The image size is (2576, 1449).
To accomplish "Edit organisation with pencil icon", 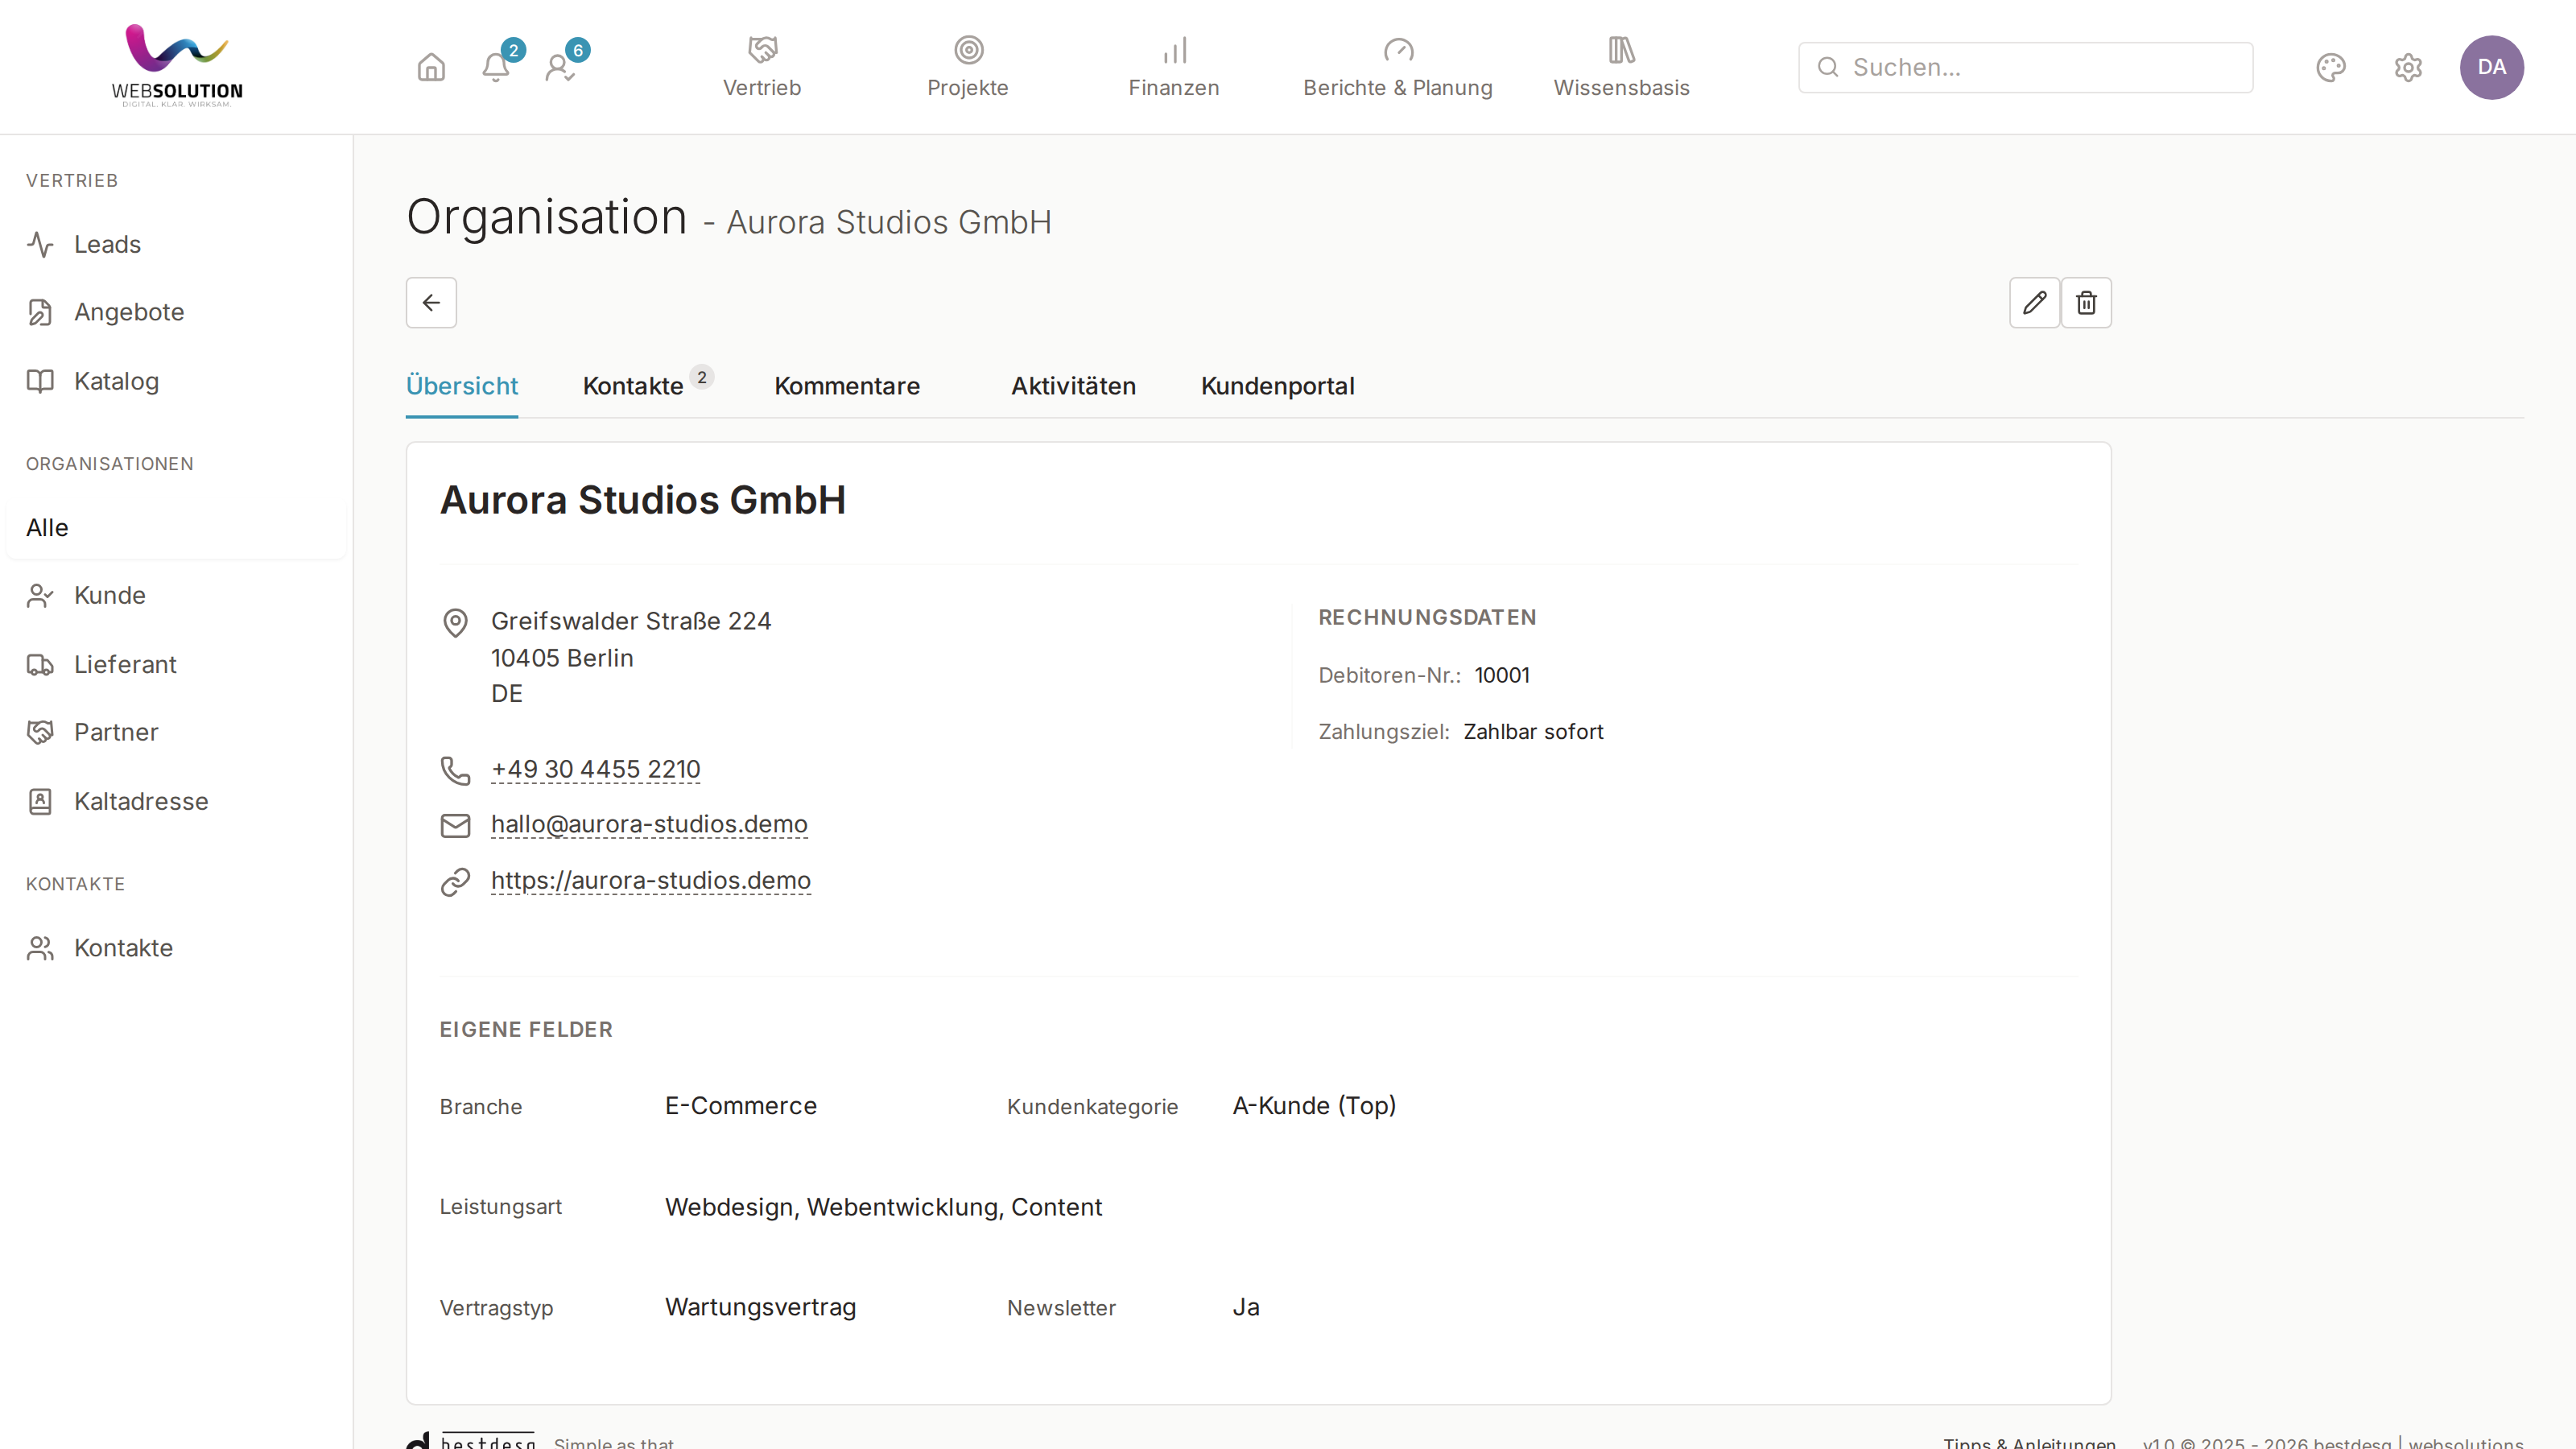I will 2034,303.
